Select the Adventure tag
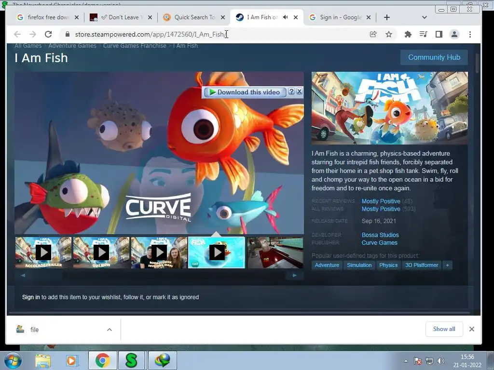Image resolution: width=494 pixels, height=370 pixels. 327,265
